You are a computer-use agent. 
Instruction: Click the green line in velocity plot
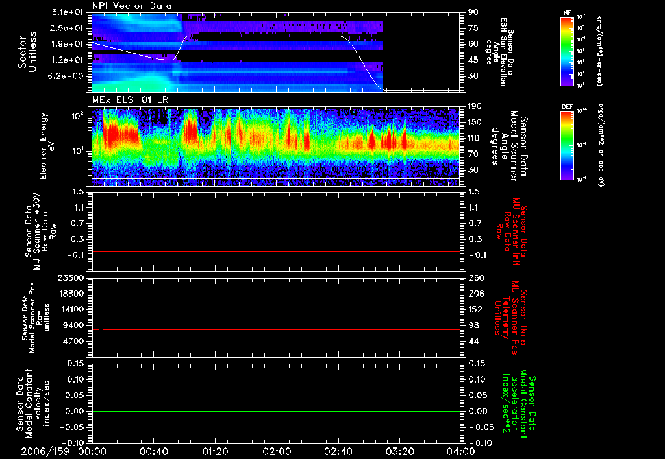click(276, 411)
